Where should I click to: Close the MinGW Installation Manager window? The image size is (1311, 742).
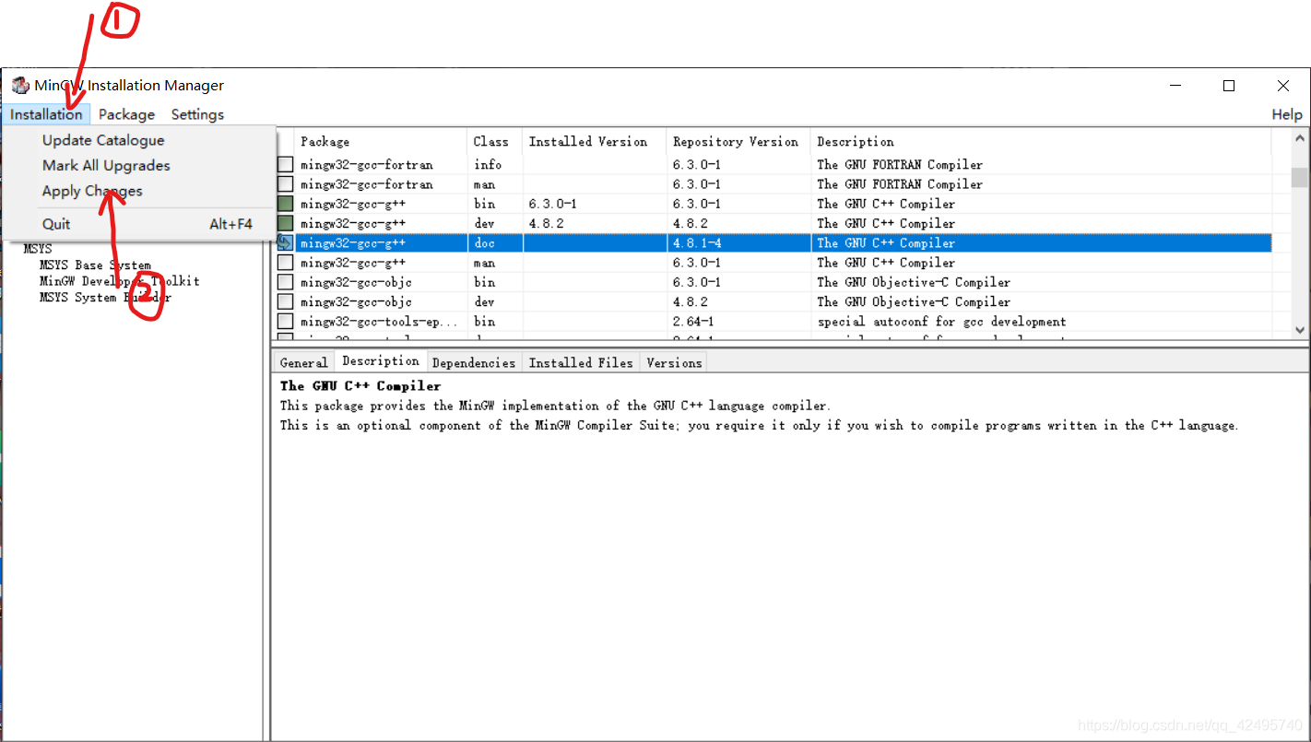[x=1283, y=86]
